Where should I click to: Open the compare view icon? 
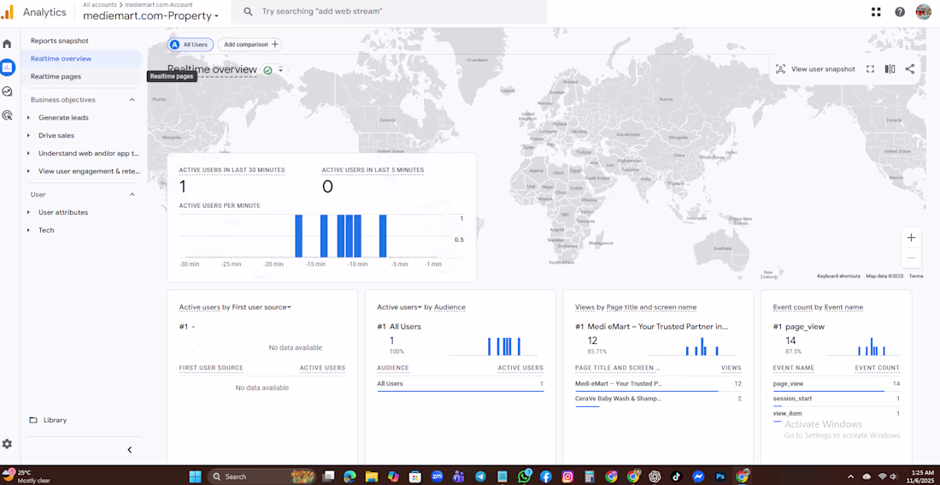click(890, 69)
